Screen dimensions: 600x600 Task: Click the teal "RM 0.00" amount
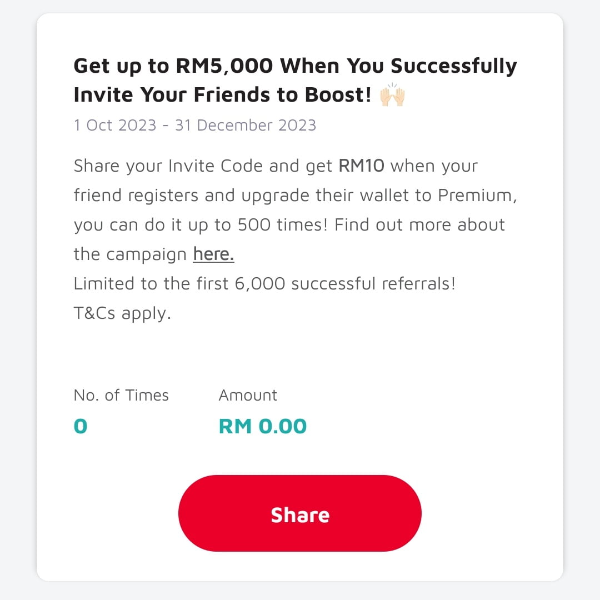[263, 427]
